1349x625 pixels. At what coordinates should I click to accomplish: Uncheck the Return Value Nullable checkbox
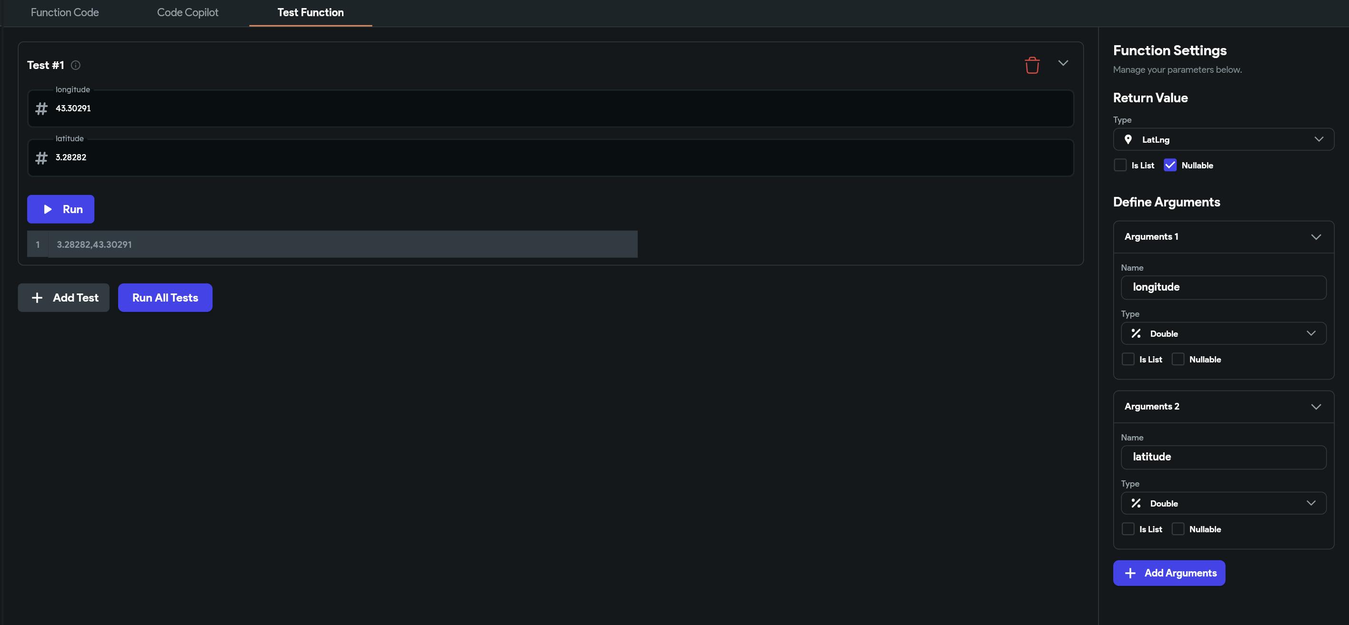coord(1170,165)
